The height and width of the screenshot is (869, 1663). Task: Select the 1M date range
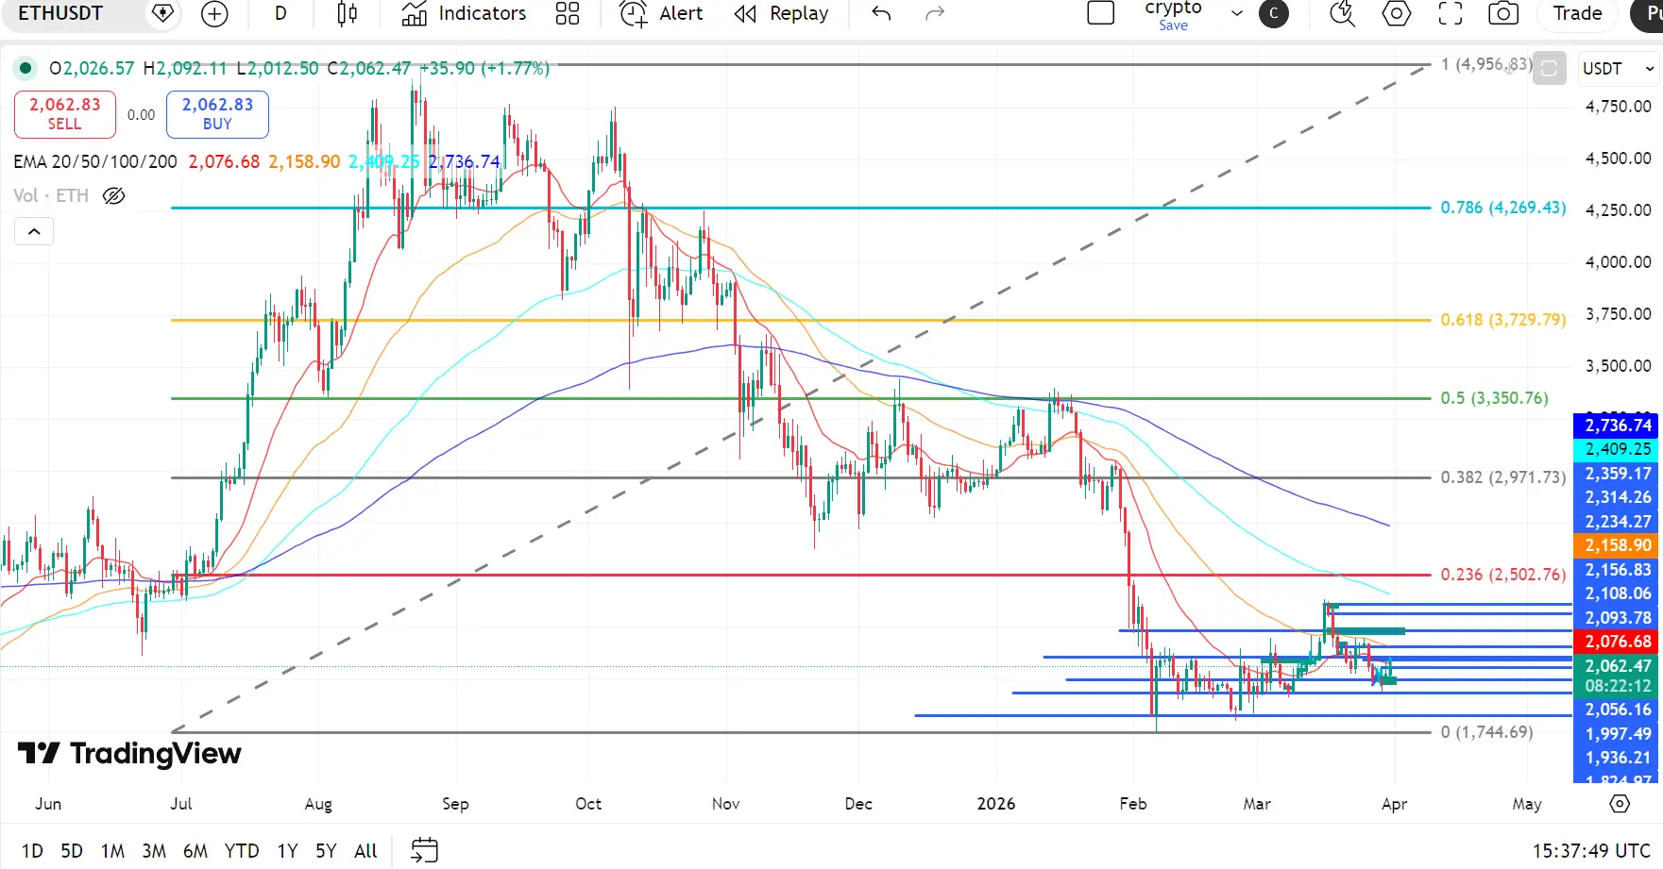tap(113, 851)
